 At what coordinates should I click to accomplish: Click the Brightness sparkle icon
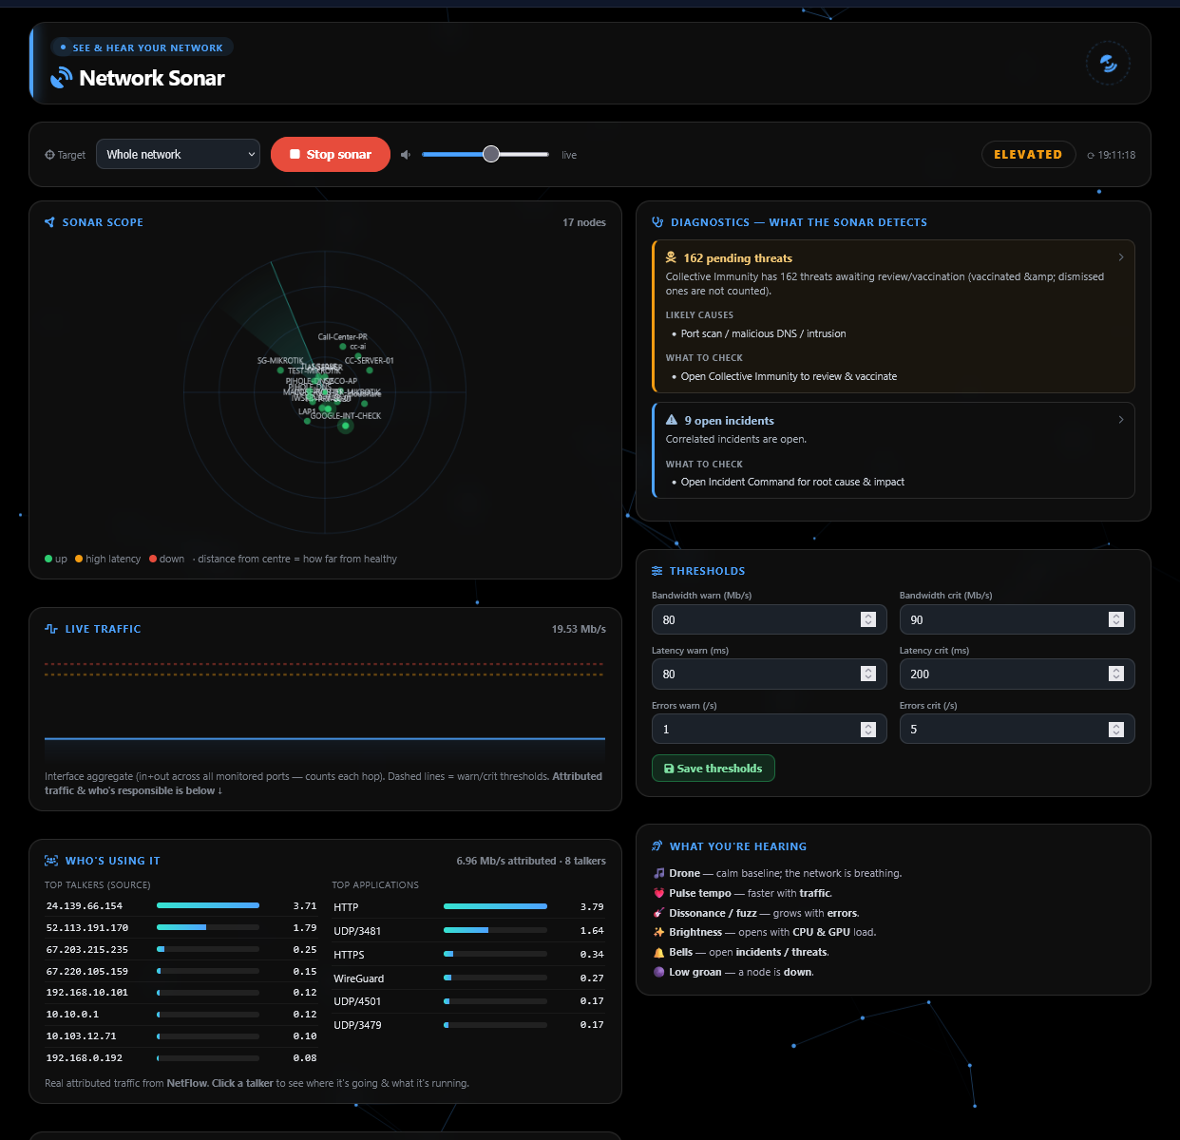pyautogui.click(x=659, y=932)
